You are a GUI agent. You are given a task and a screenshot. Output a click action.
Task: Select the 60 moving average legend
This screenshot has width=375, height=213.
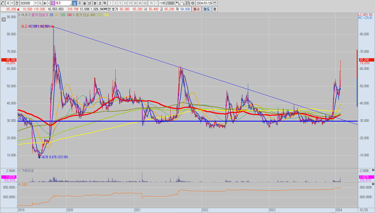pos(57,15)
